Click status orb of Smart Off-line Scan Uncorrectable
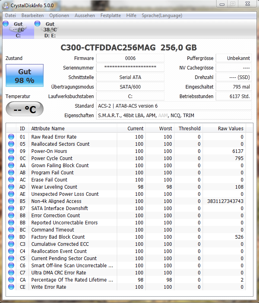The width and height of the screenshot is (259, 303). point(11,265)
